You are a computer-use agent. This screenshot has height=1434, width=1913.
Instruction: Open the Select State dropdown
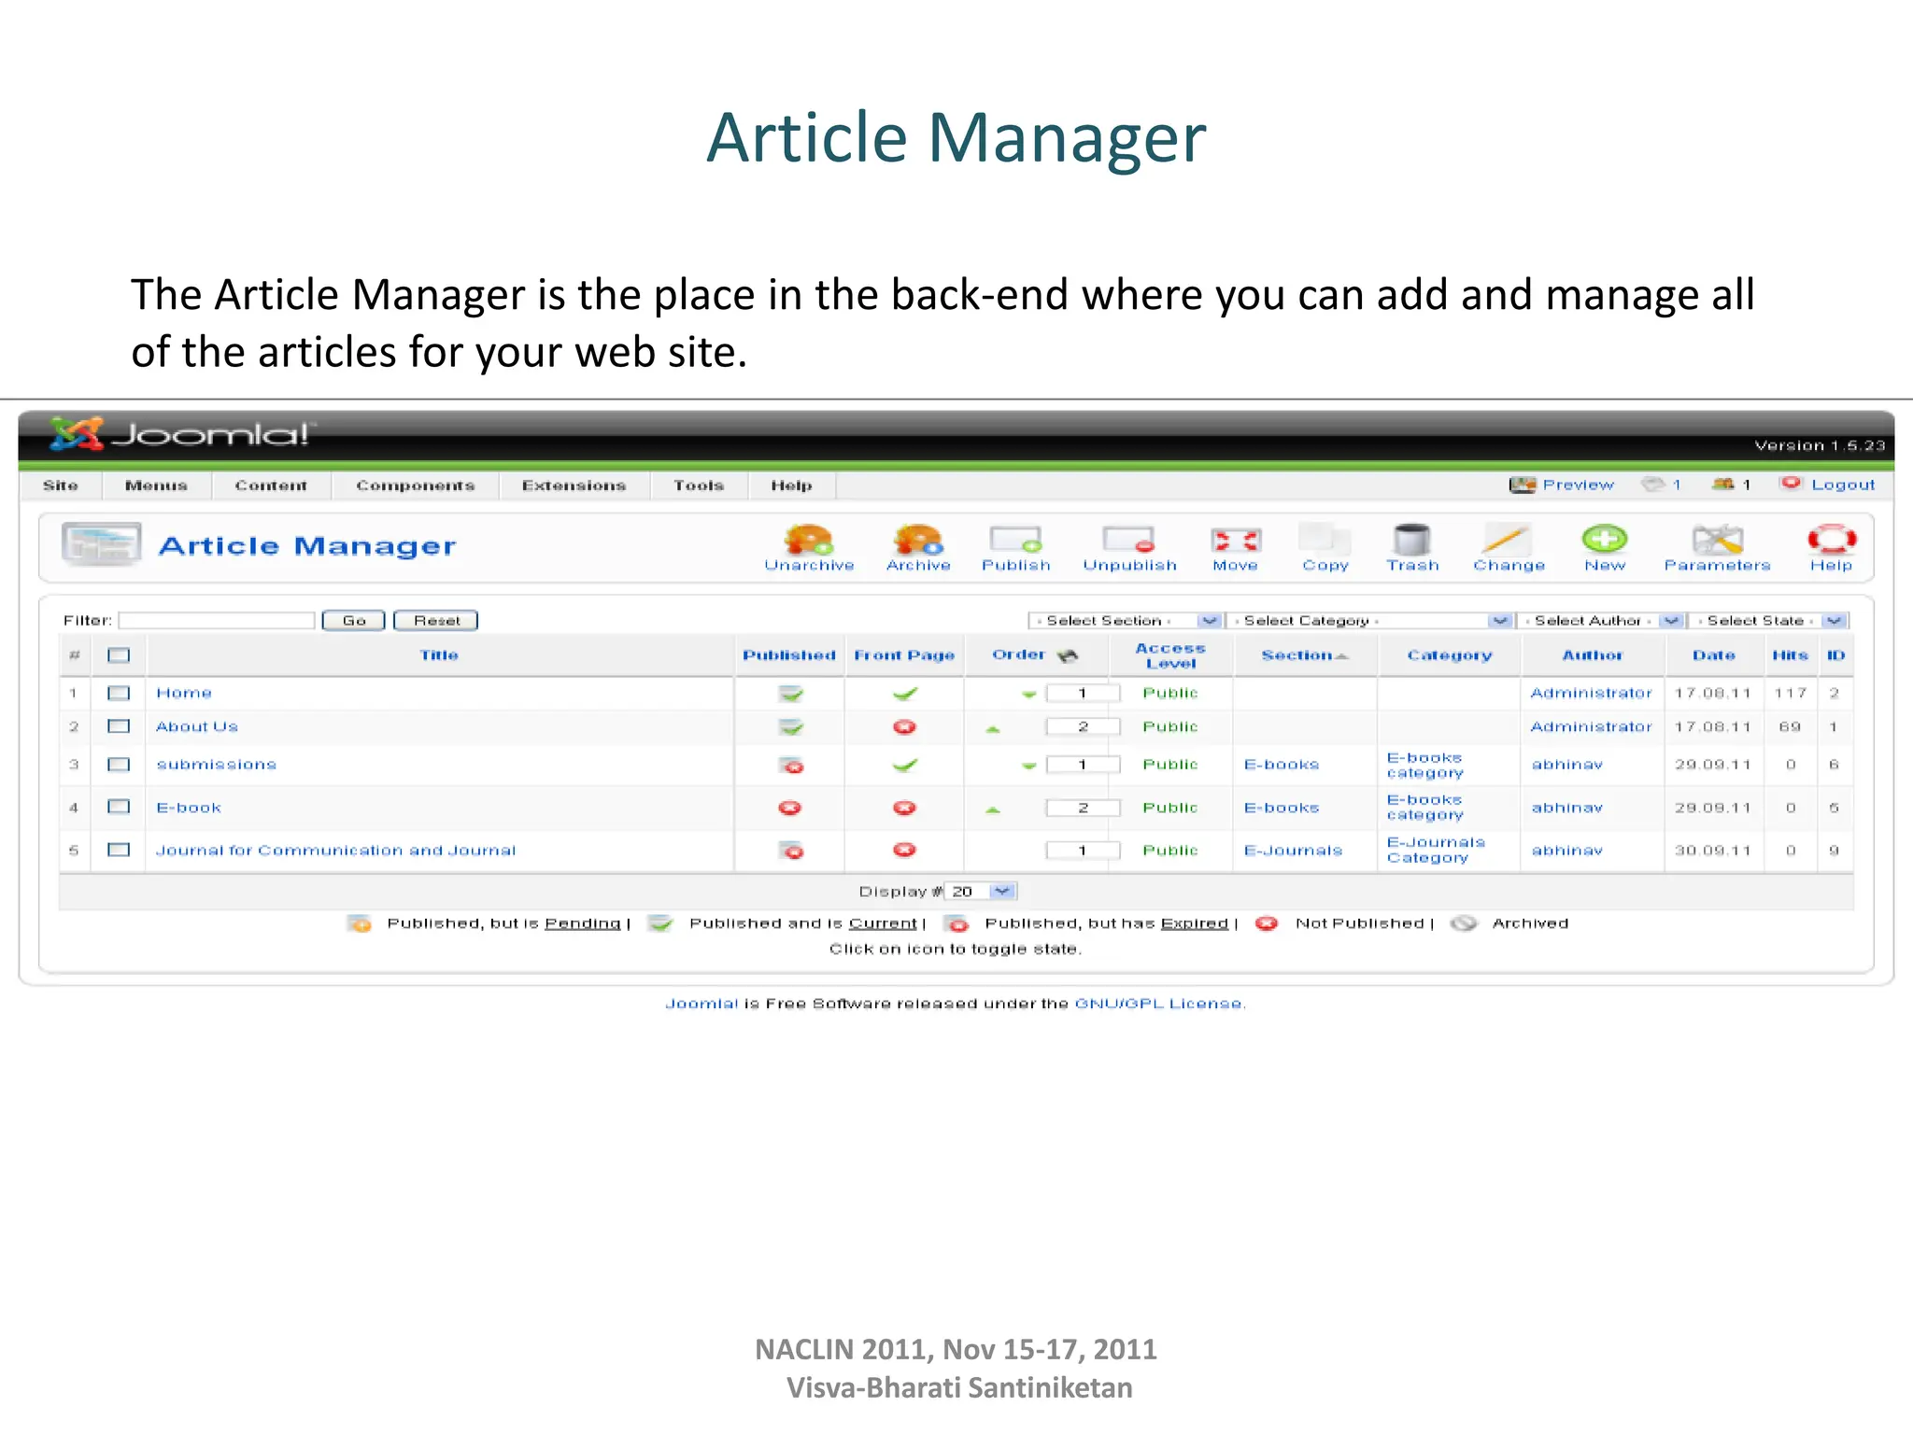[x=1768, y=621]
